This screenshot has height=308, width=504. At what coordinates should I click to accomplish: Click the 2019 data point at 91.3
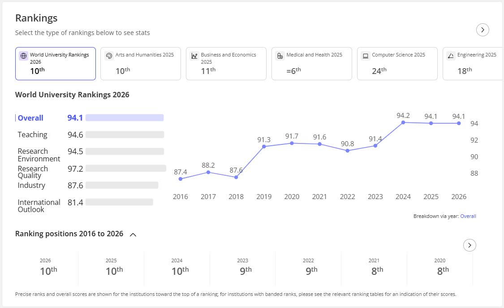(264, 147)
